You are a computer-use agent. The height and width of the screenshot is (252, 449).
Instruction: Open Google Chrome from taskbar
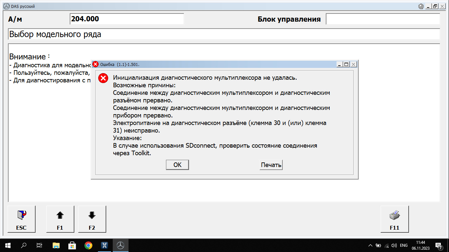point(88,245)
